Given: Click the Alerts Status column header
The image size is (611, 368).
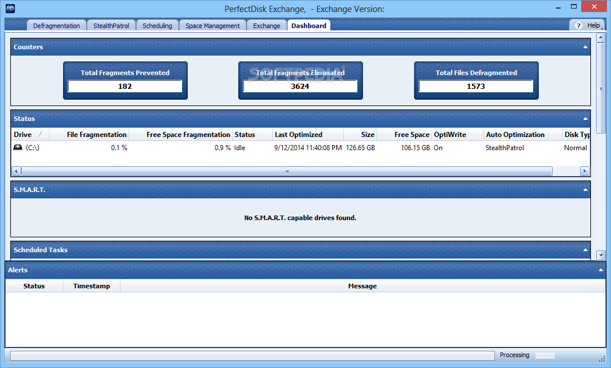Looking at the screenshot, I should tap(34, 286).
